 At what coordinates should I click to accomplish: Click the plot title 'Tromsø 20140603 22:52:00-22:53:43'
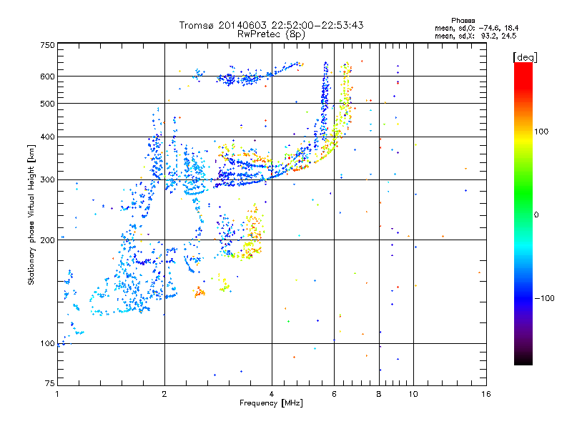[271, 25]
